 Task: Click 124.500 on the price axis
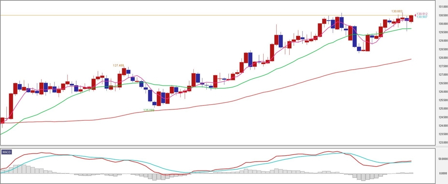(x=443, y=117)
